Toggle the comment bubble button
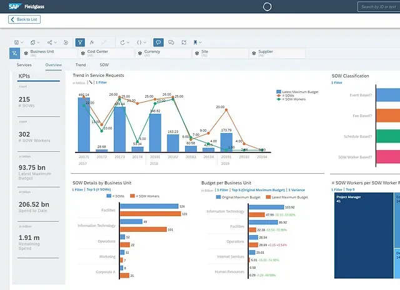 (x=158, y=42)
